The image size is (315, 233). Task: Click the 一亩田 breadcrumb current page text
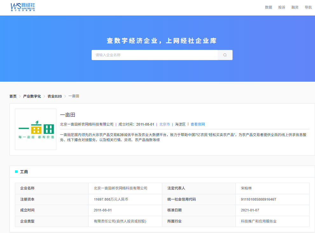tap(74, 96)
